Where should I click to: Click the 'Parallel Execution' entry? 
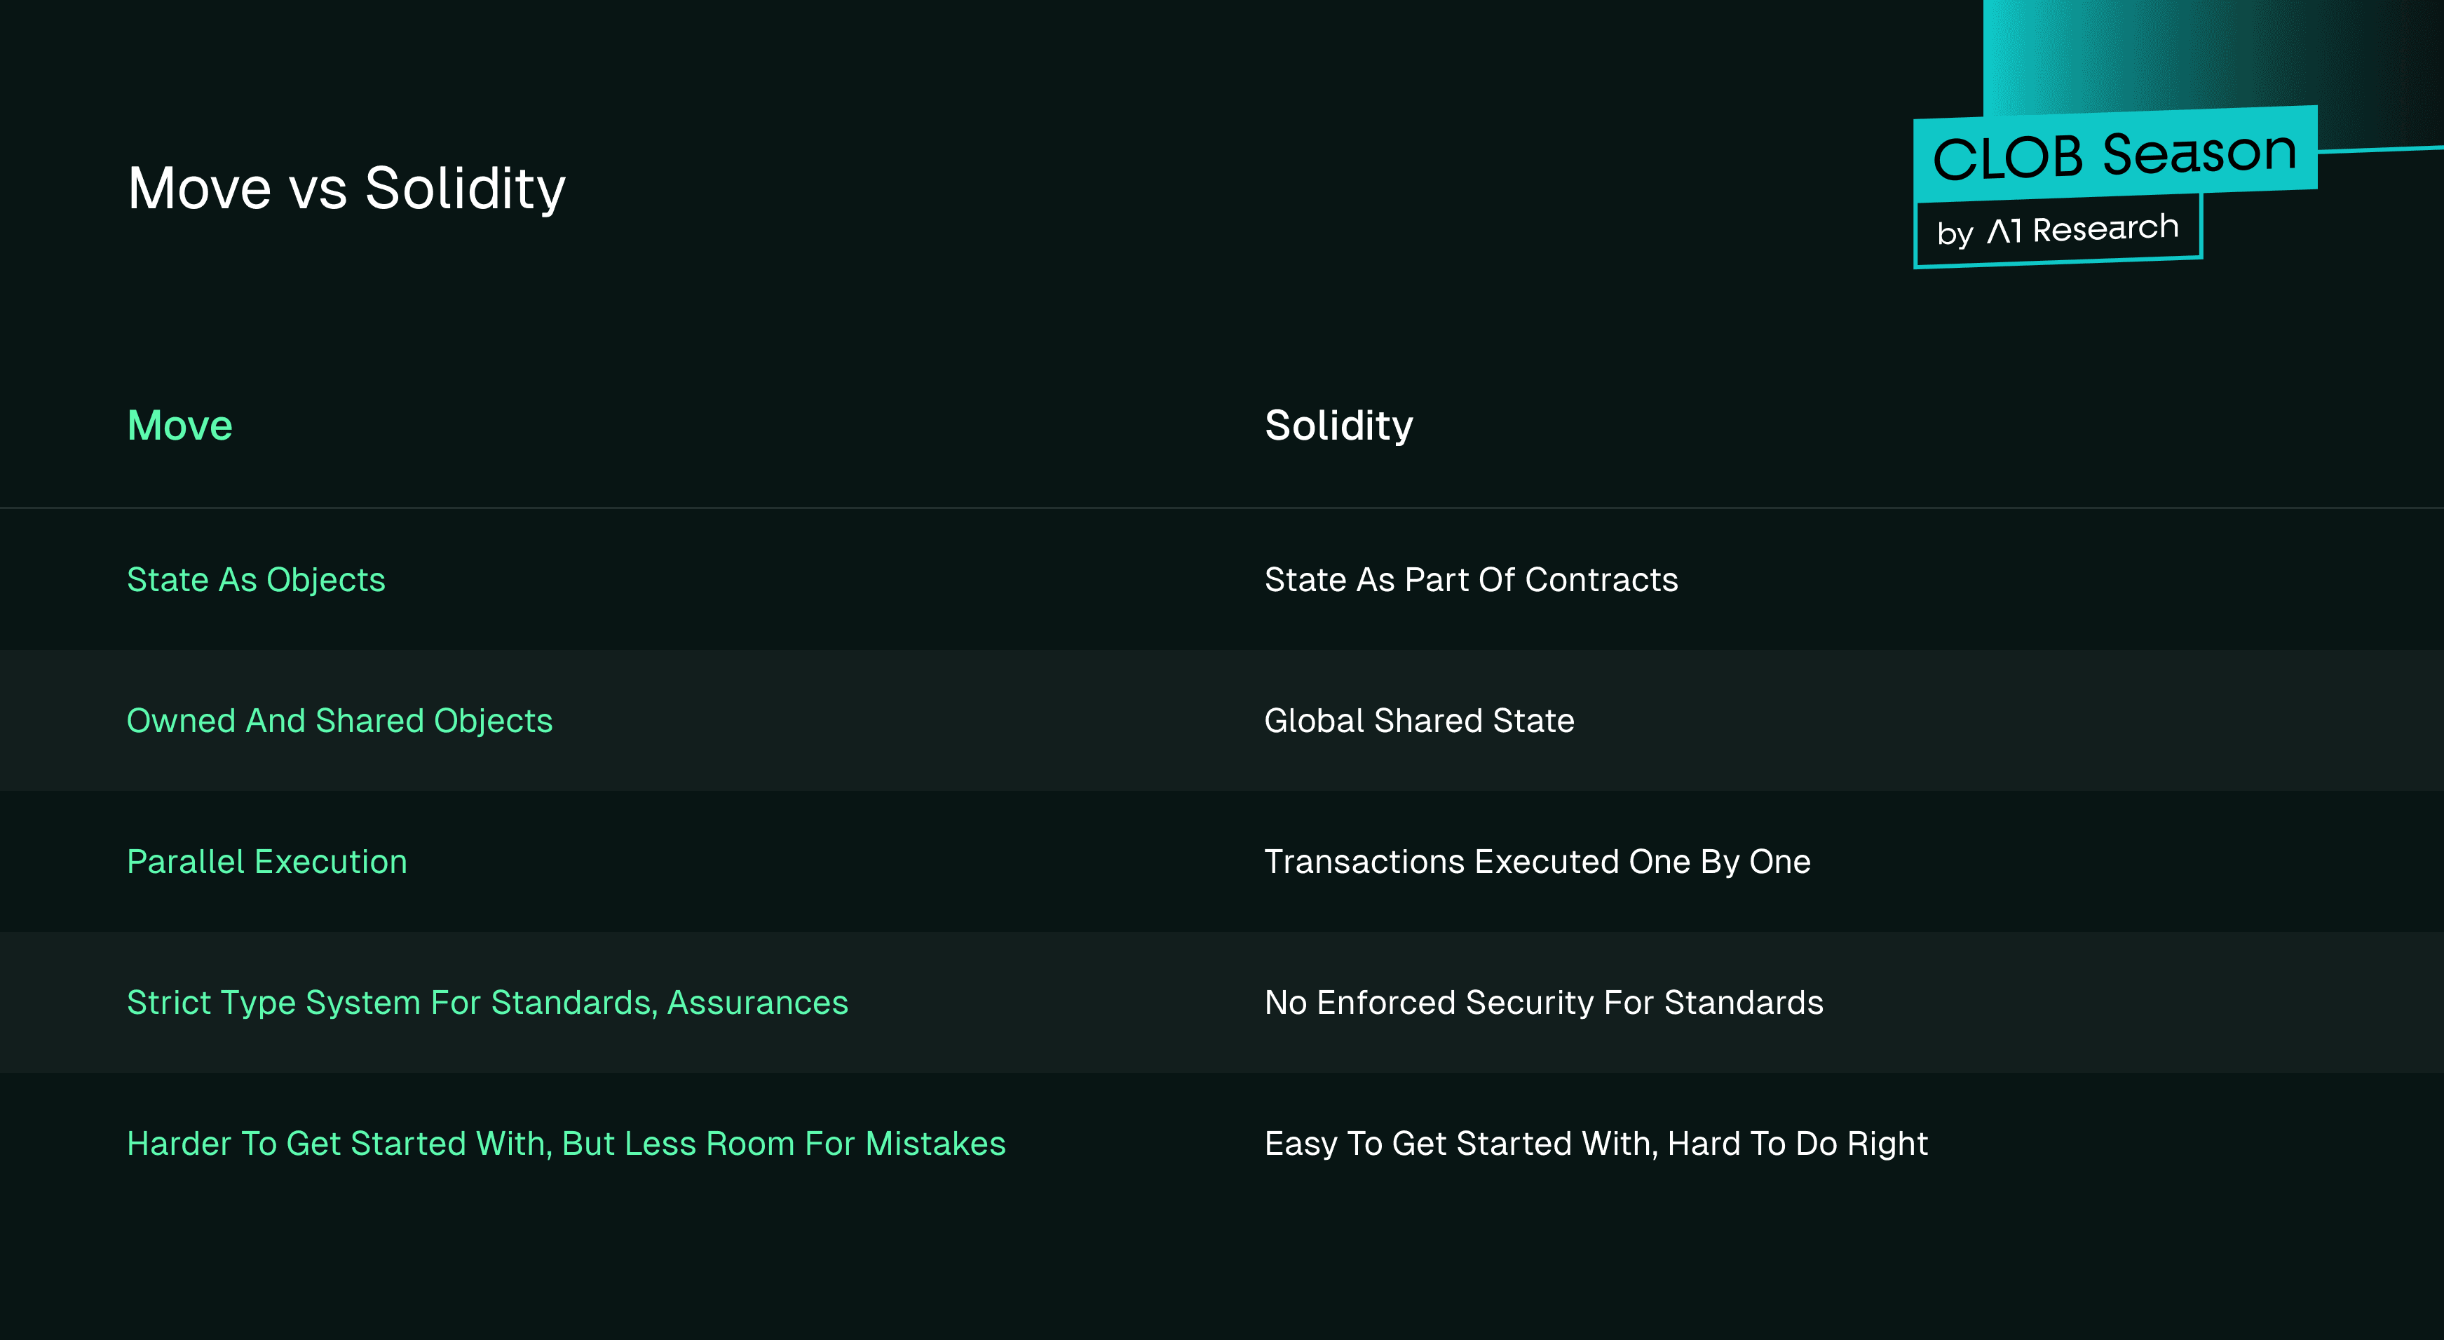click(x=266, y=862)
